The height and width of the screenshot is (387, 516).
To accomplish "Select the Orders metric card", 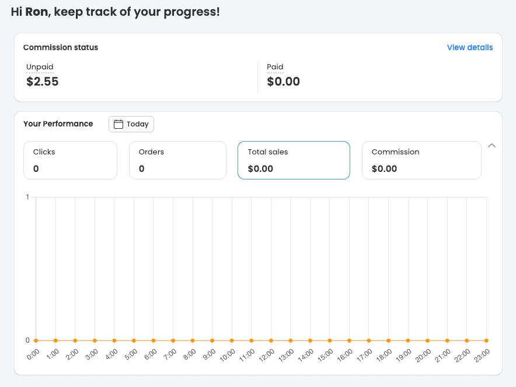I will click(177, 160).
